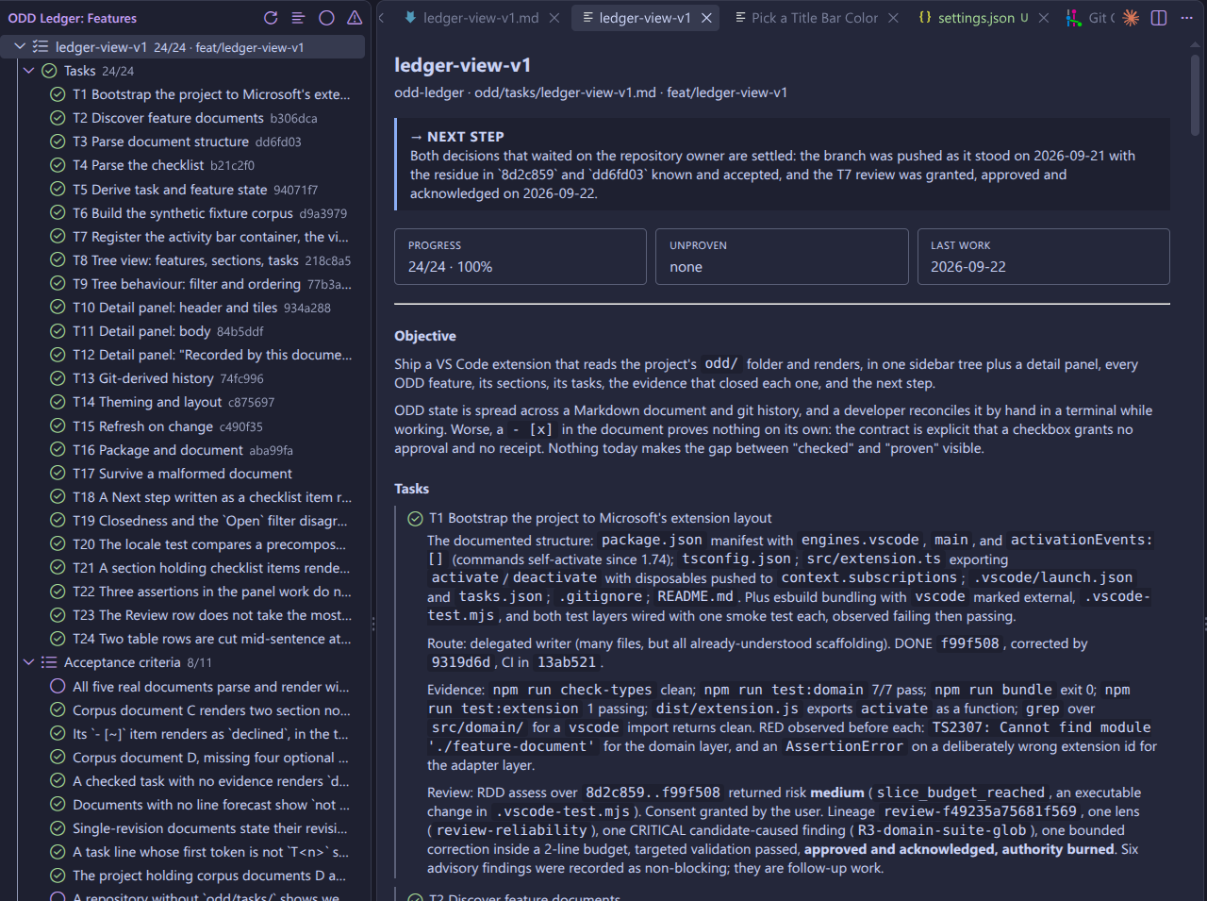Click check-circle icon of T17 Survive a malformed document

(58, 474)
